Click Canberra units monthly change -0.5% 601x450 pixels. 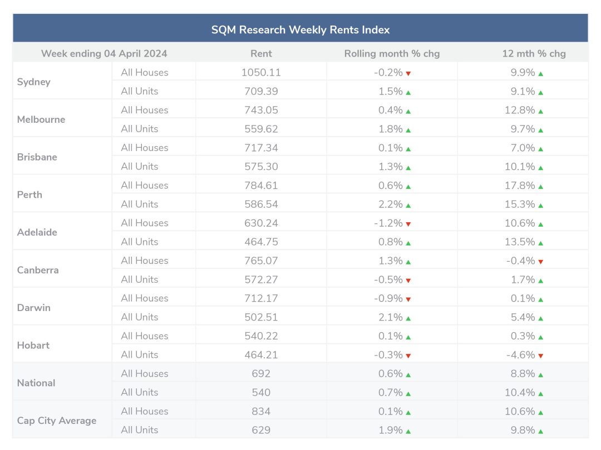(x=388, y=279)
